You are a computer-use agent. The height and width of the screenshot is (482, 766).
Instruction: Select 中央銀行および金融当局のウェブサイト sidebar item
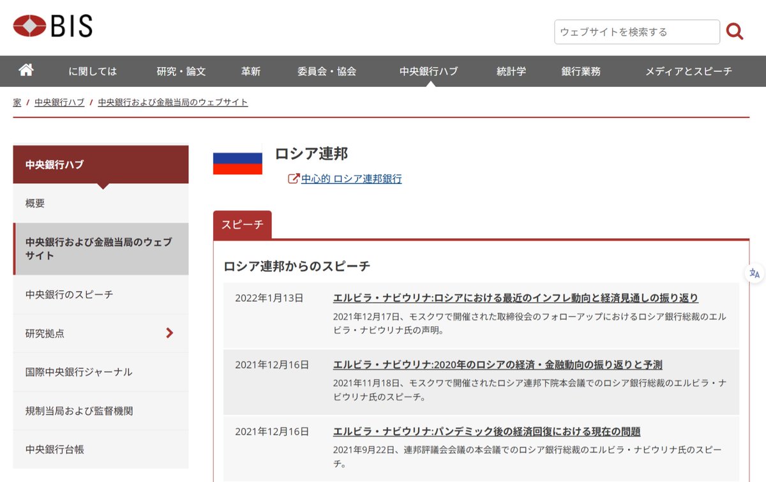click(x=101, y=249)
